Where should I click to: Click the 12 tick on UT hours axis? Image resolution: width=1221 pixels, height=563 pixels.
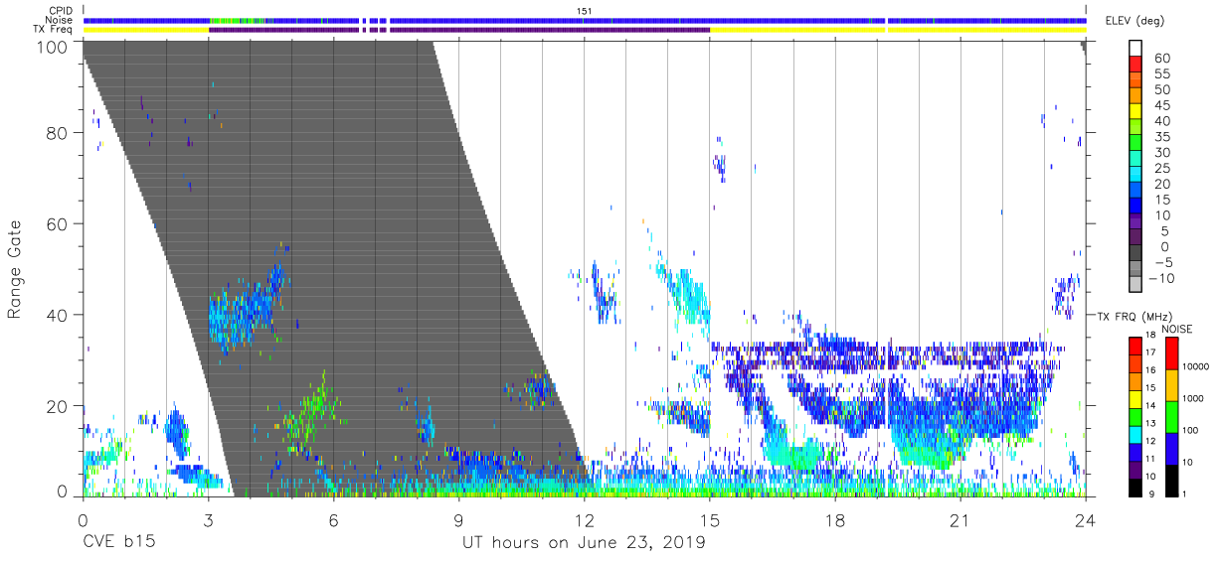(584, 518)
